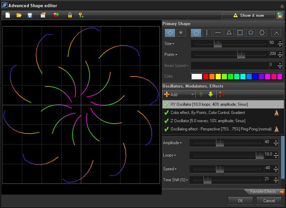Select the triangle primary shape
The image size is (286, 208).
coord(229,33)
